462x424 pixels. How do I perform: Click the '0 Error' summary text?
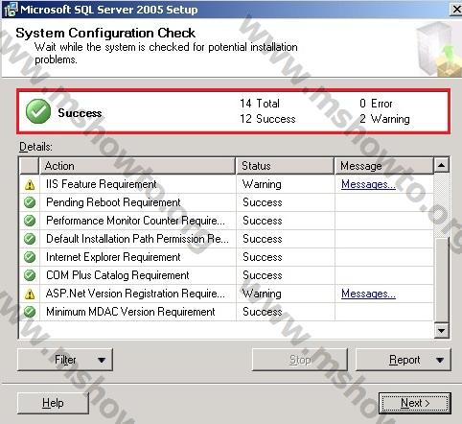point(376,104)
